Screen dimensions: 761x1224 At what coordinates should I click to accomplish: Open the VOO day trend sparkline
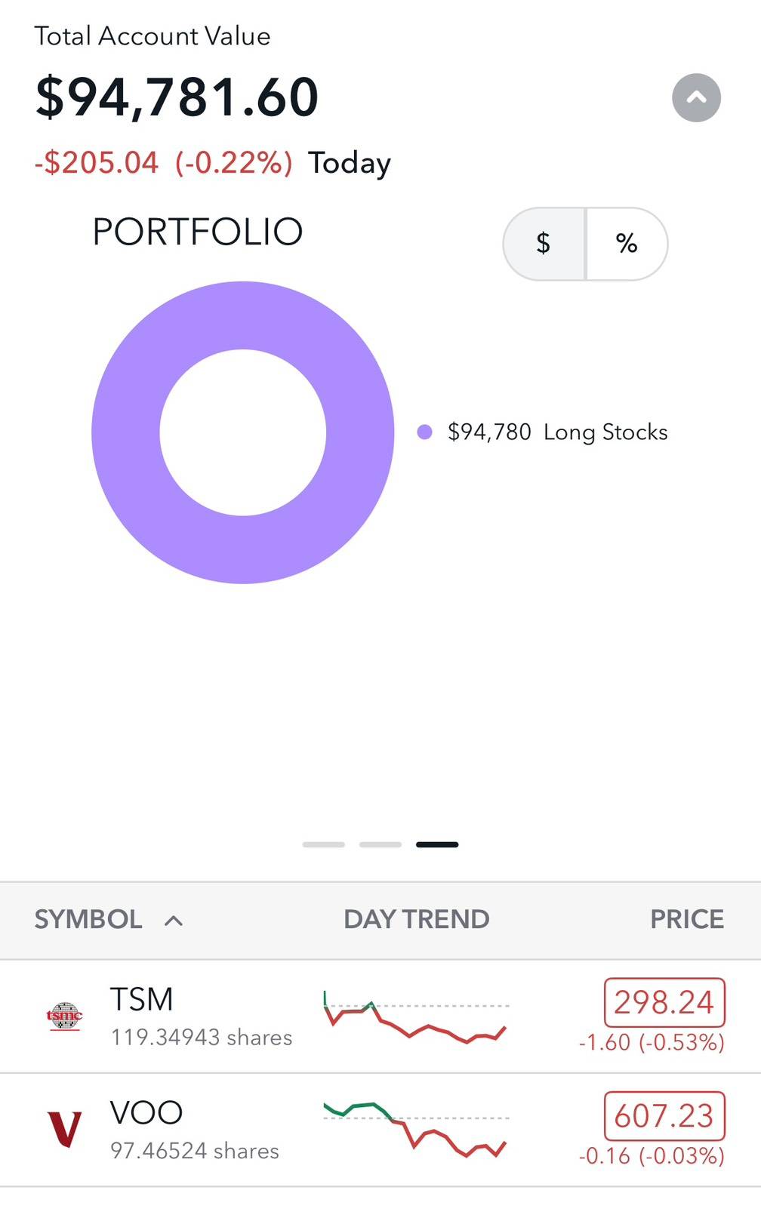(415, 1130)
